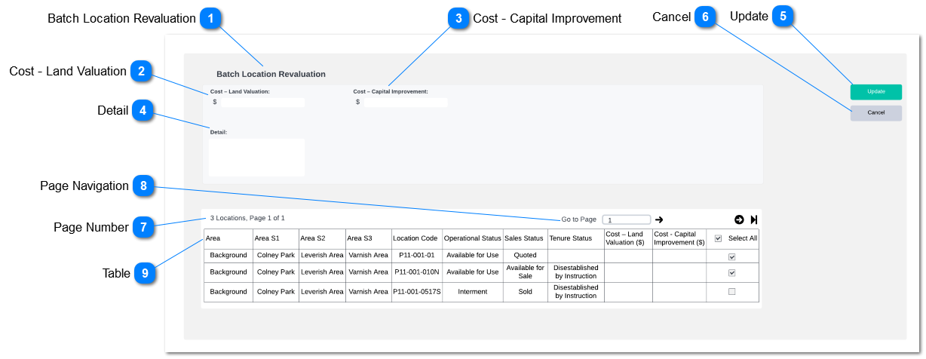This screenshot has height=359, width=926.
Task: Click the Location Code column header
Action: (416, 238)
